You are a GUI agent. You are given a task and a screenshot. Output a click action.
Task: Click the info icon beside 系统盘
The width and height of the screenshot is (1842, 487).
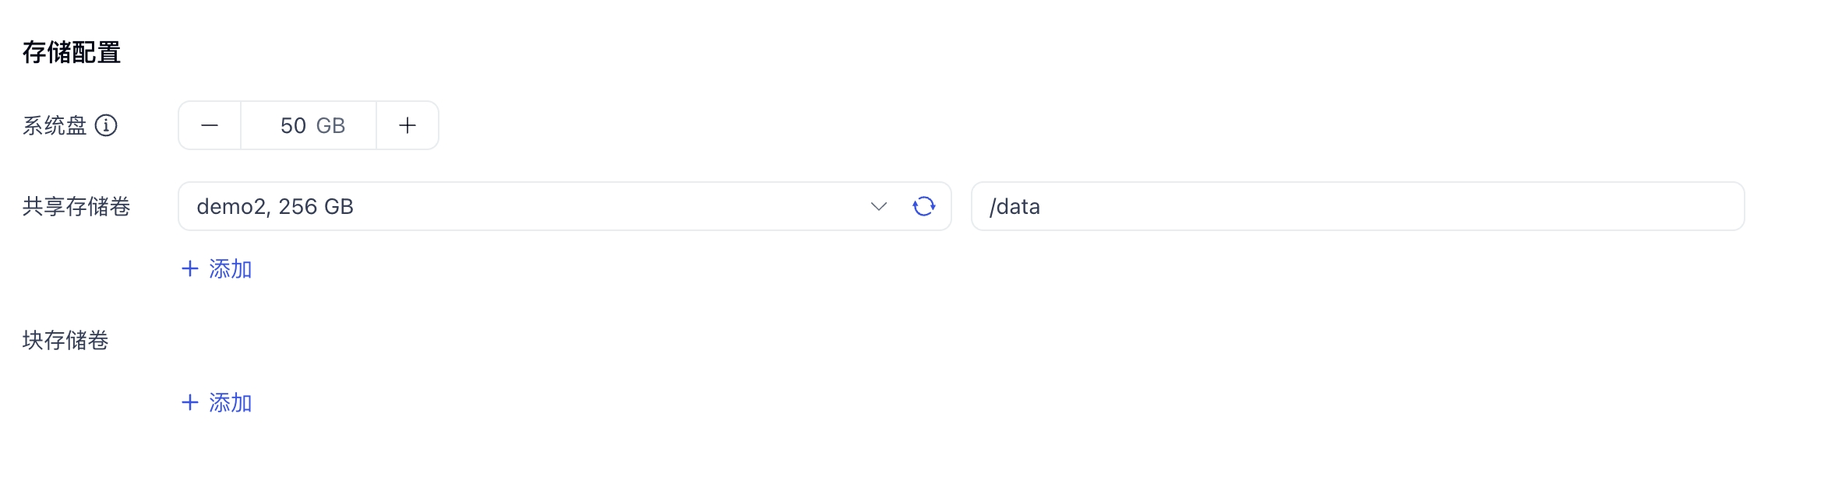click(x=106, y=125)
